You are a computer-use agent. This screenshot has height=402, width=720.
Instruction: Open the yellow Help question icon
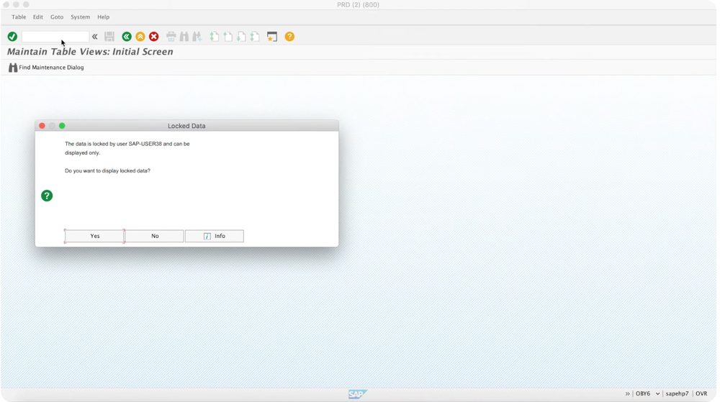coord(289,37)
